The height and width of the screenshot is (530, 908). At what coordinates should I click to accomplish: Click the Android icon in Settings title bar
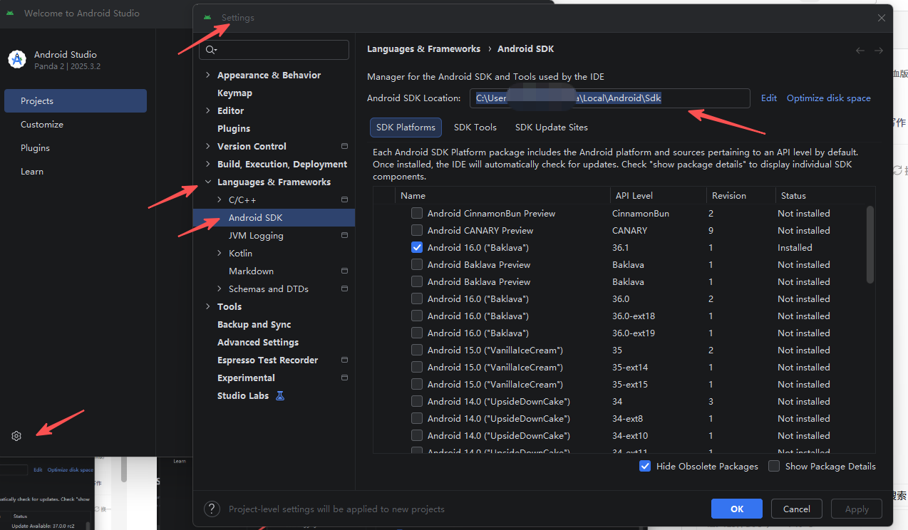click(x=207, y=17)
